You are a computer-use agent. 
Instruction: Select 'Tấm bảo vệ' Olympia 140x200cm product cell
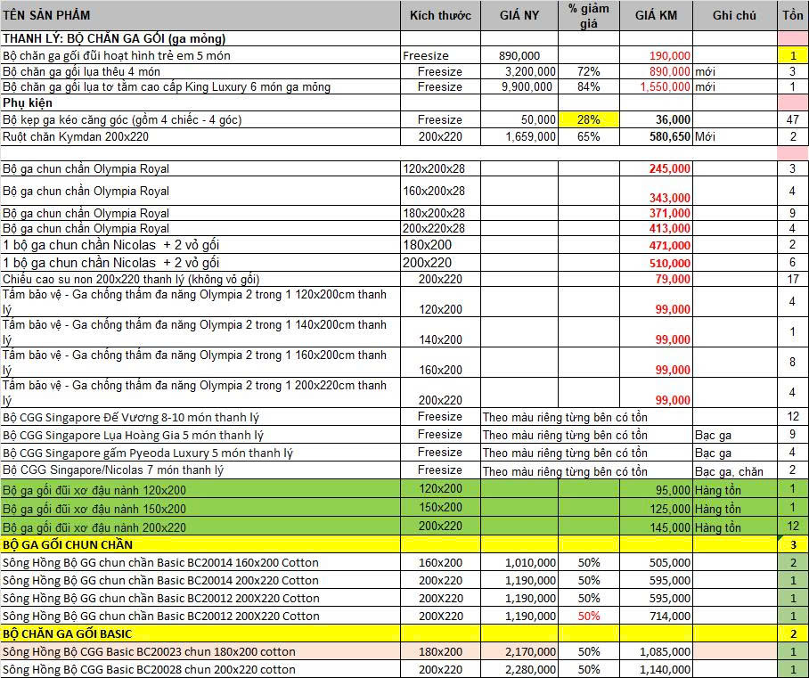pyautogui.click(x=200, y=331)
